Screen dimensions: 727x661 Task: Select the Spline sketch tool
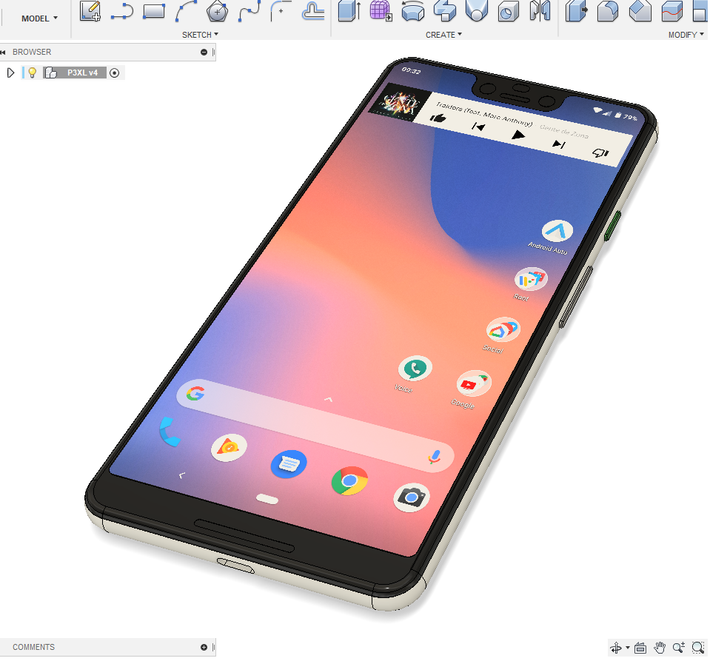pyautogui.click(x=249, y=11)
